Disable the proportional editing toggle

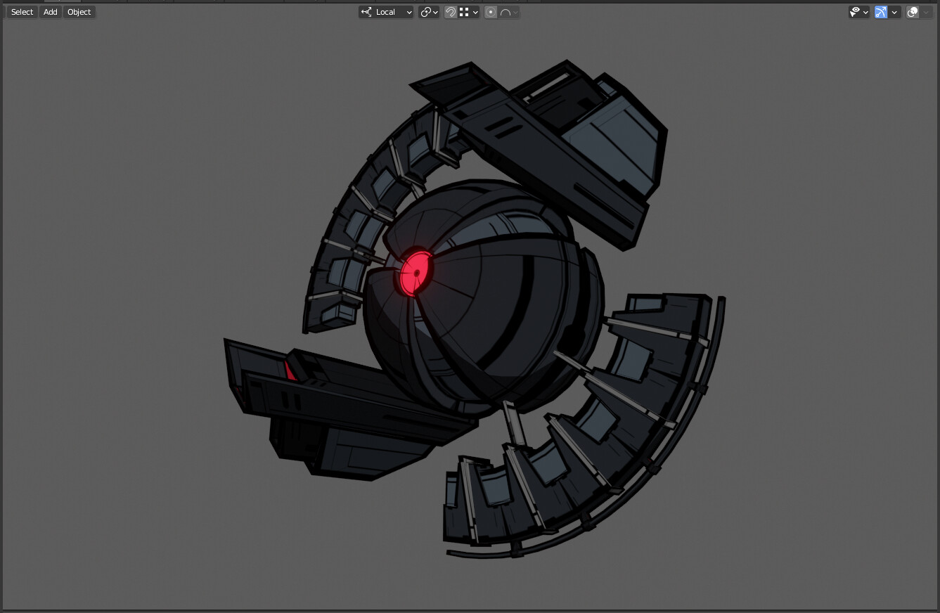[490, 12]
